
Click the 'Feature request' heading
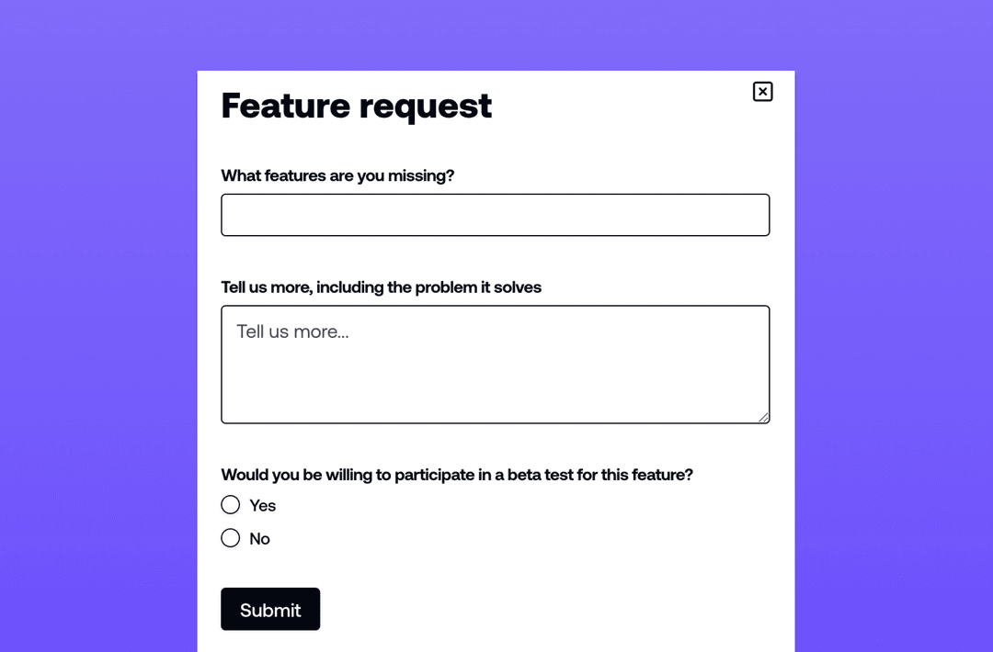tap(357, 106)
